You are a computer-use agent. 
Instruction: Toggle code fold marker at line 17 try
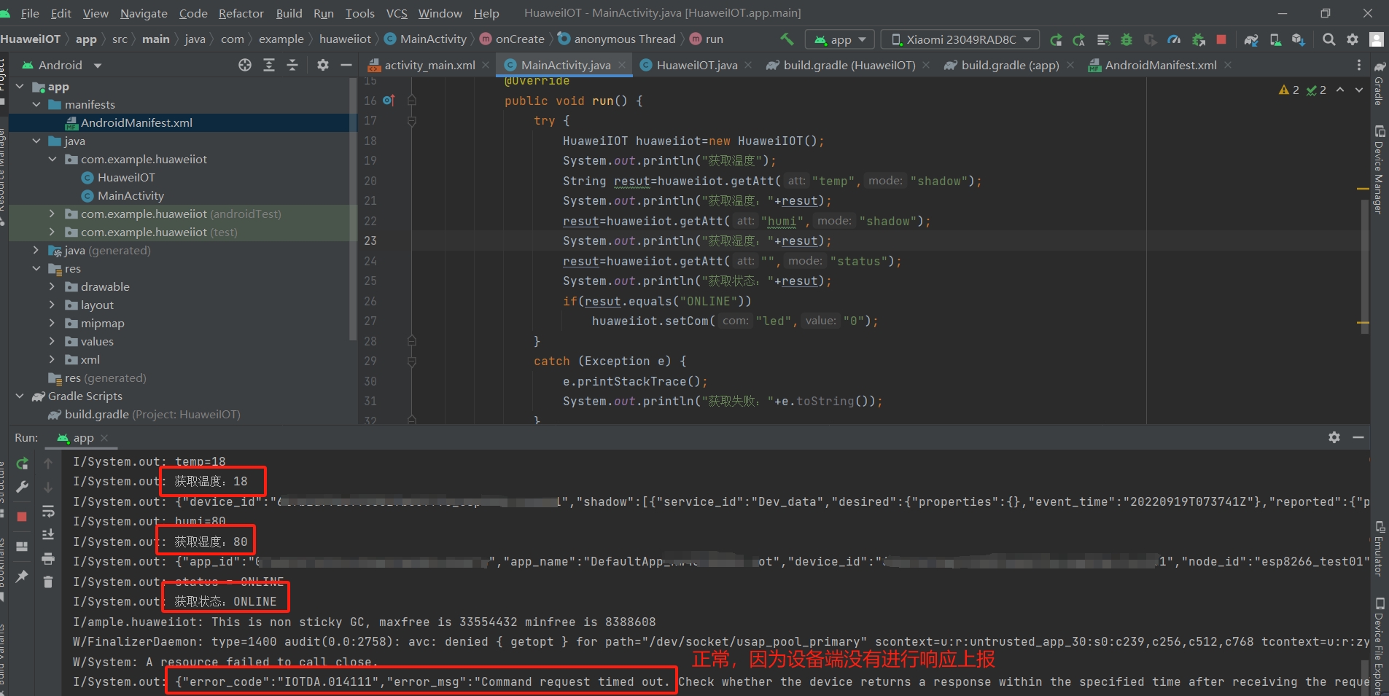click(x=412, y=121)
